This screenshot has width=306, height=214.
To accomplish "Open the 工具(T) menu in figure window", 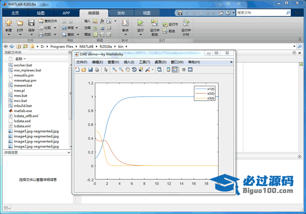I will (144, 62).
